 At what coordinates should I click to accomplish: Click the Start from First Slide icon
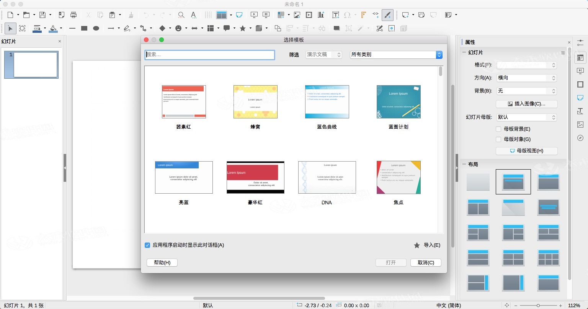254,15
